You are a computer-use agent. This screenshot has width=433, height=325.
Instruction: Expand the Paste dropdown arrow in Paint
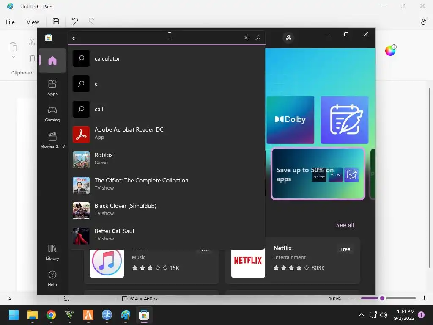(13, 57)
